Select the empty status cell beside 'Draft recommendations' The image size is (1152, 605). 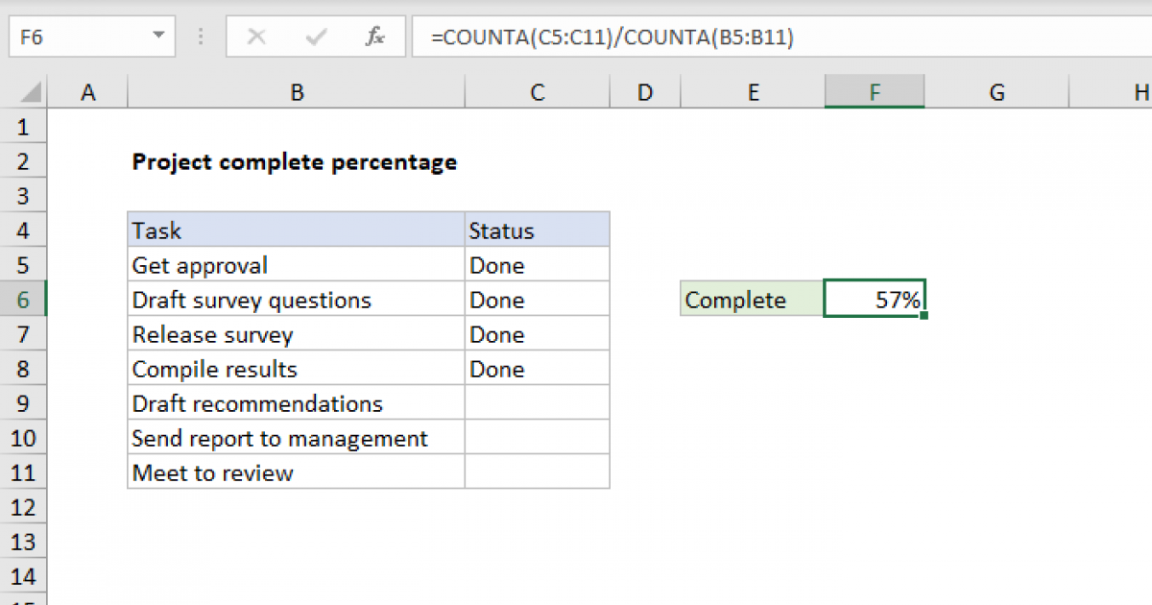537,402
